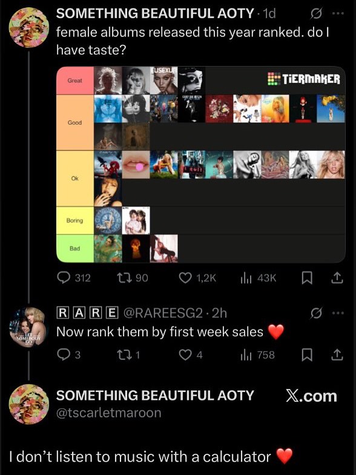Open @tscarletmaroon profile link

pos(109,413)
